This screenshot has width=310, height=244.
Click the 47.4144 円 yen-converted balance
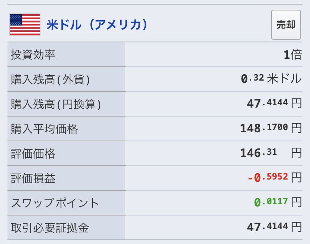click(274, 103)
